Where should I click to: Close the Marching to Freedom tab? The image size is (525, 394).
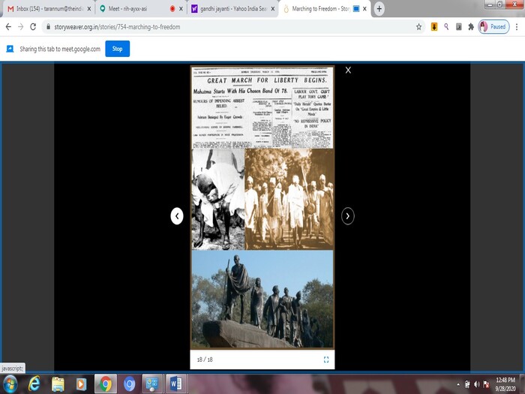(x=364, y=9)
